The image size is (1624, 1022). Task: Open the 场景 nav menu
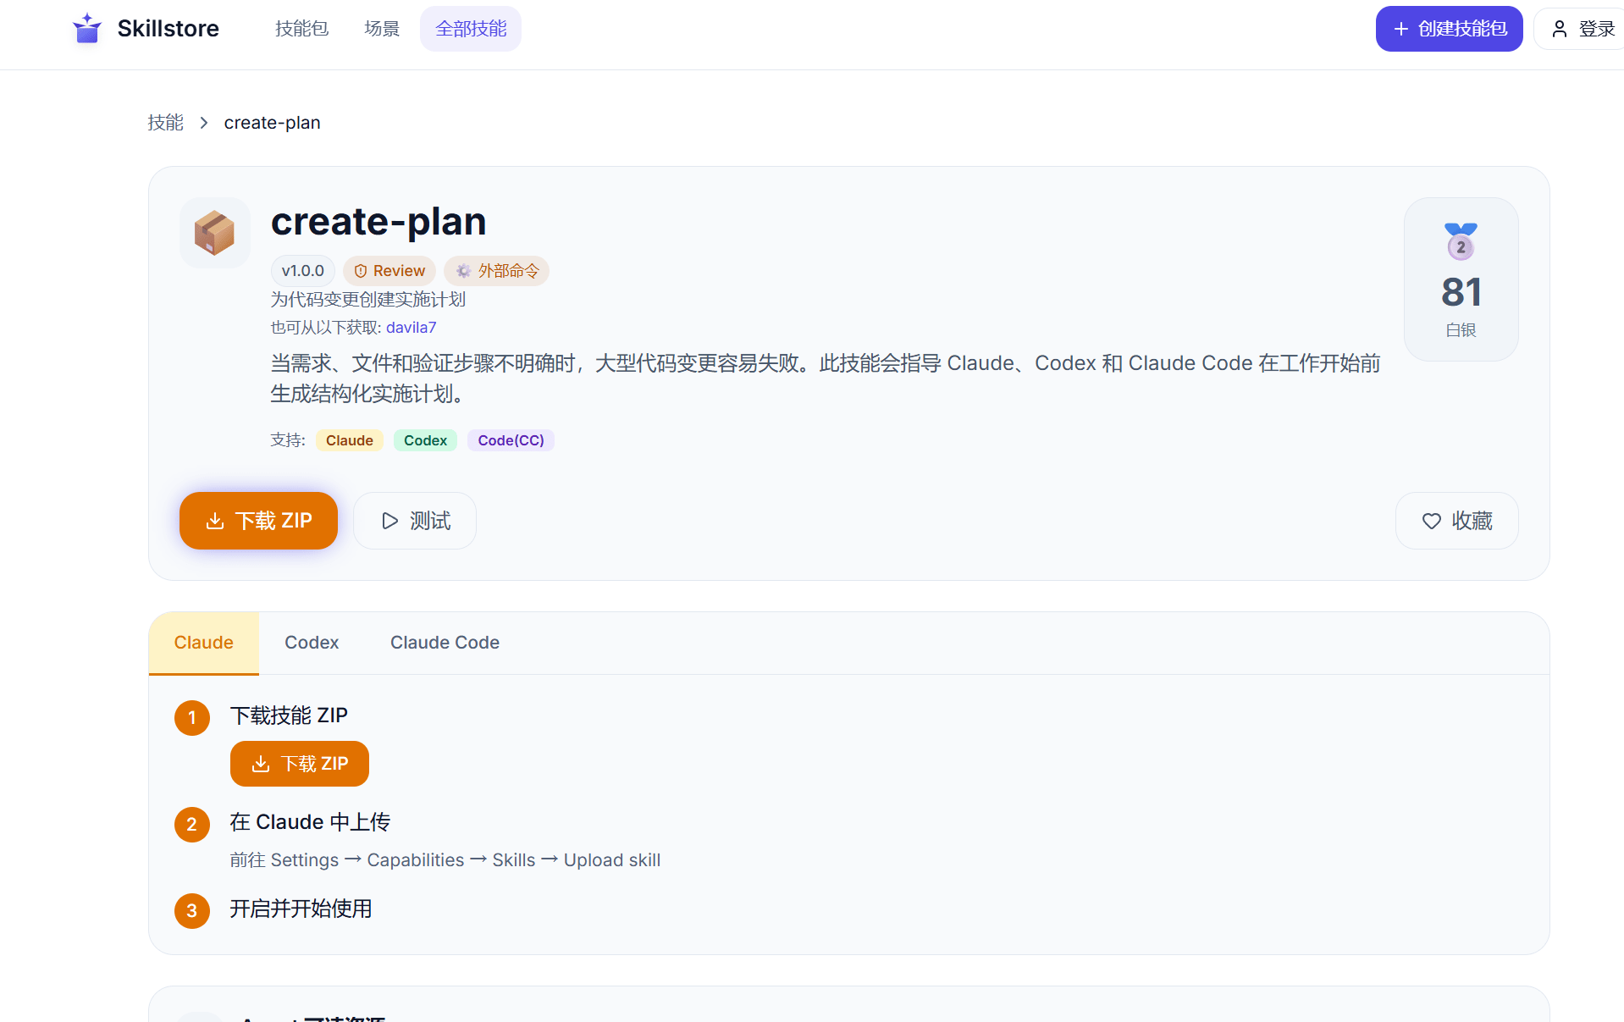click(382, 29)
